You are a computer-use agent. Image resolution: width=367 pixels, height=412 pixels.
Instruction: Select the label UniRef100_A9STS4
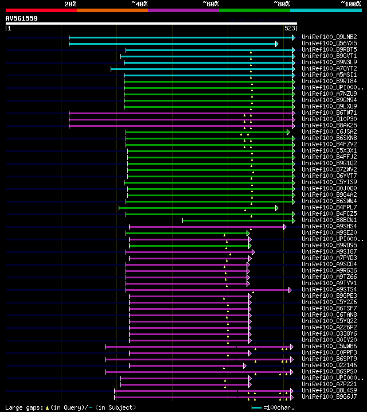329,289
